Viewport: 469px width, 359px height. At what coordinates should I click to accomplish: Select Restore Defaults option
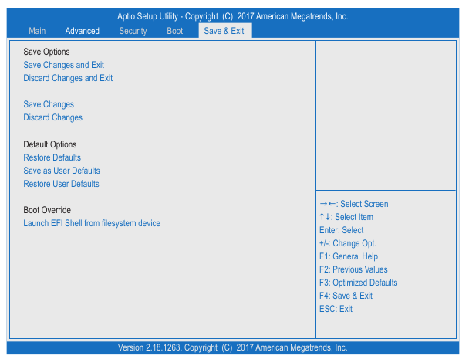[52, 157]
